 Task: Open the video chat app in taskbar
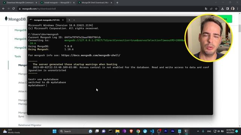[104, 131]
